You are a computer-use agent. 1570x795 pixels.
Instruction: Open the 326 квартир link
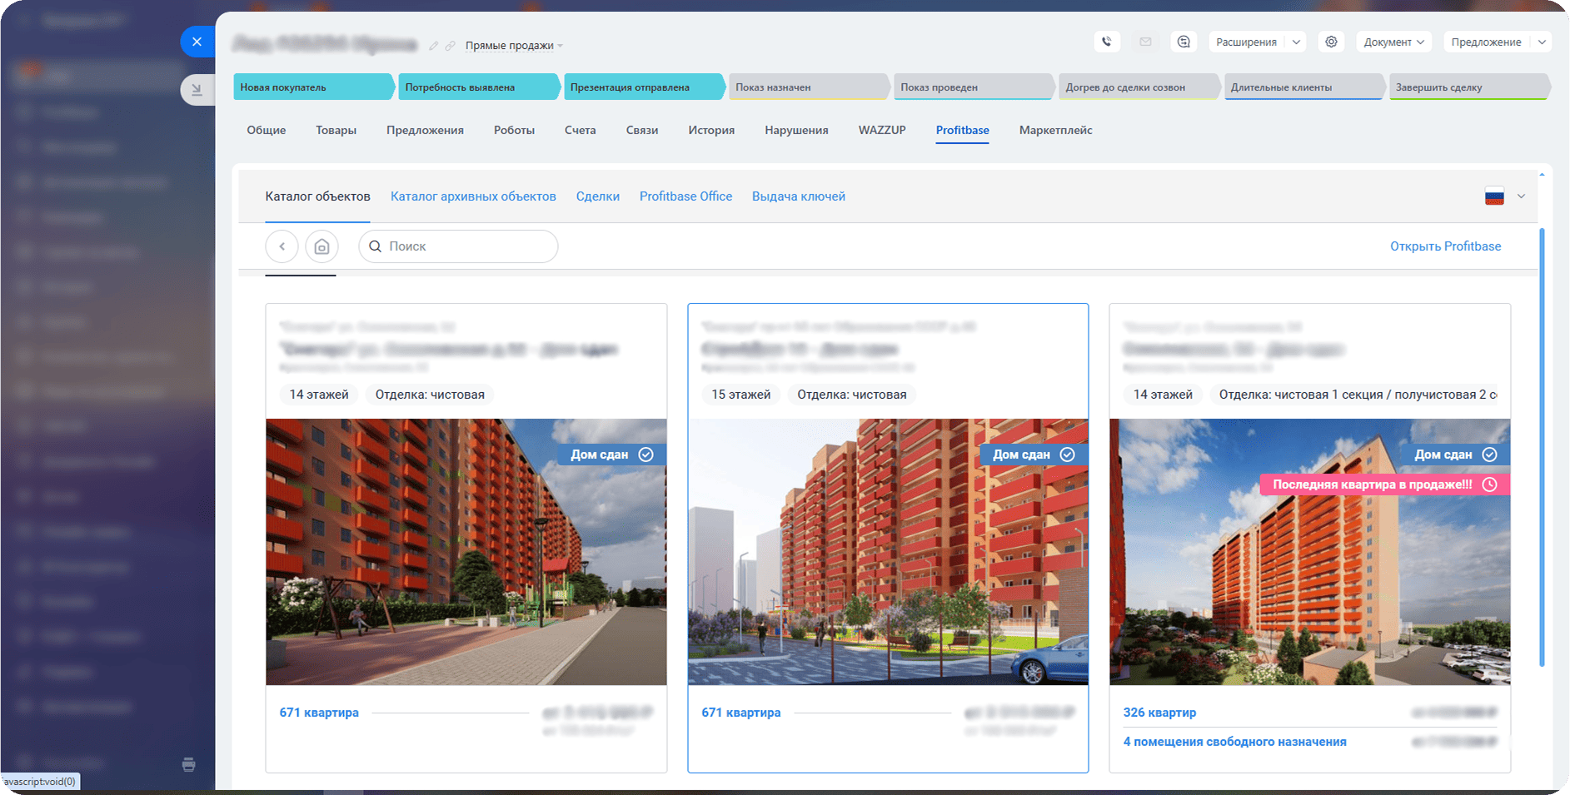point(1159,713)
